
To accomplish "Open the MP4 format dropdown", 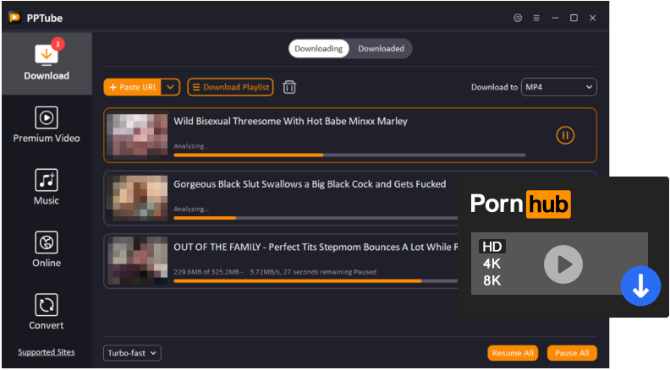I will click(558, 87).
